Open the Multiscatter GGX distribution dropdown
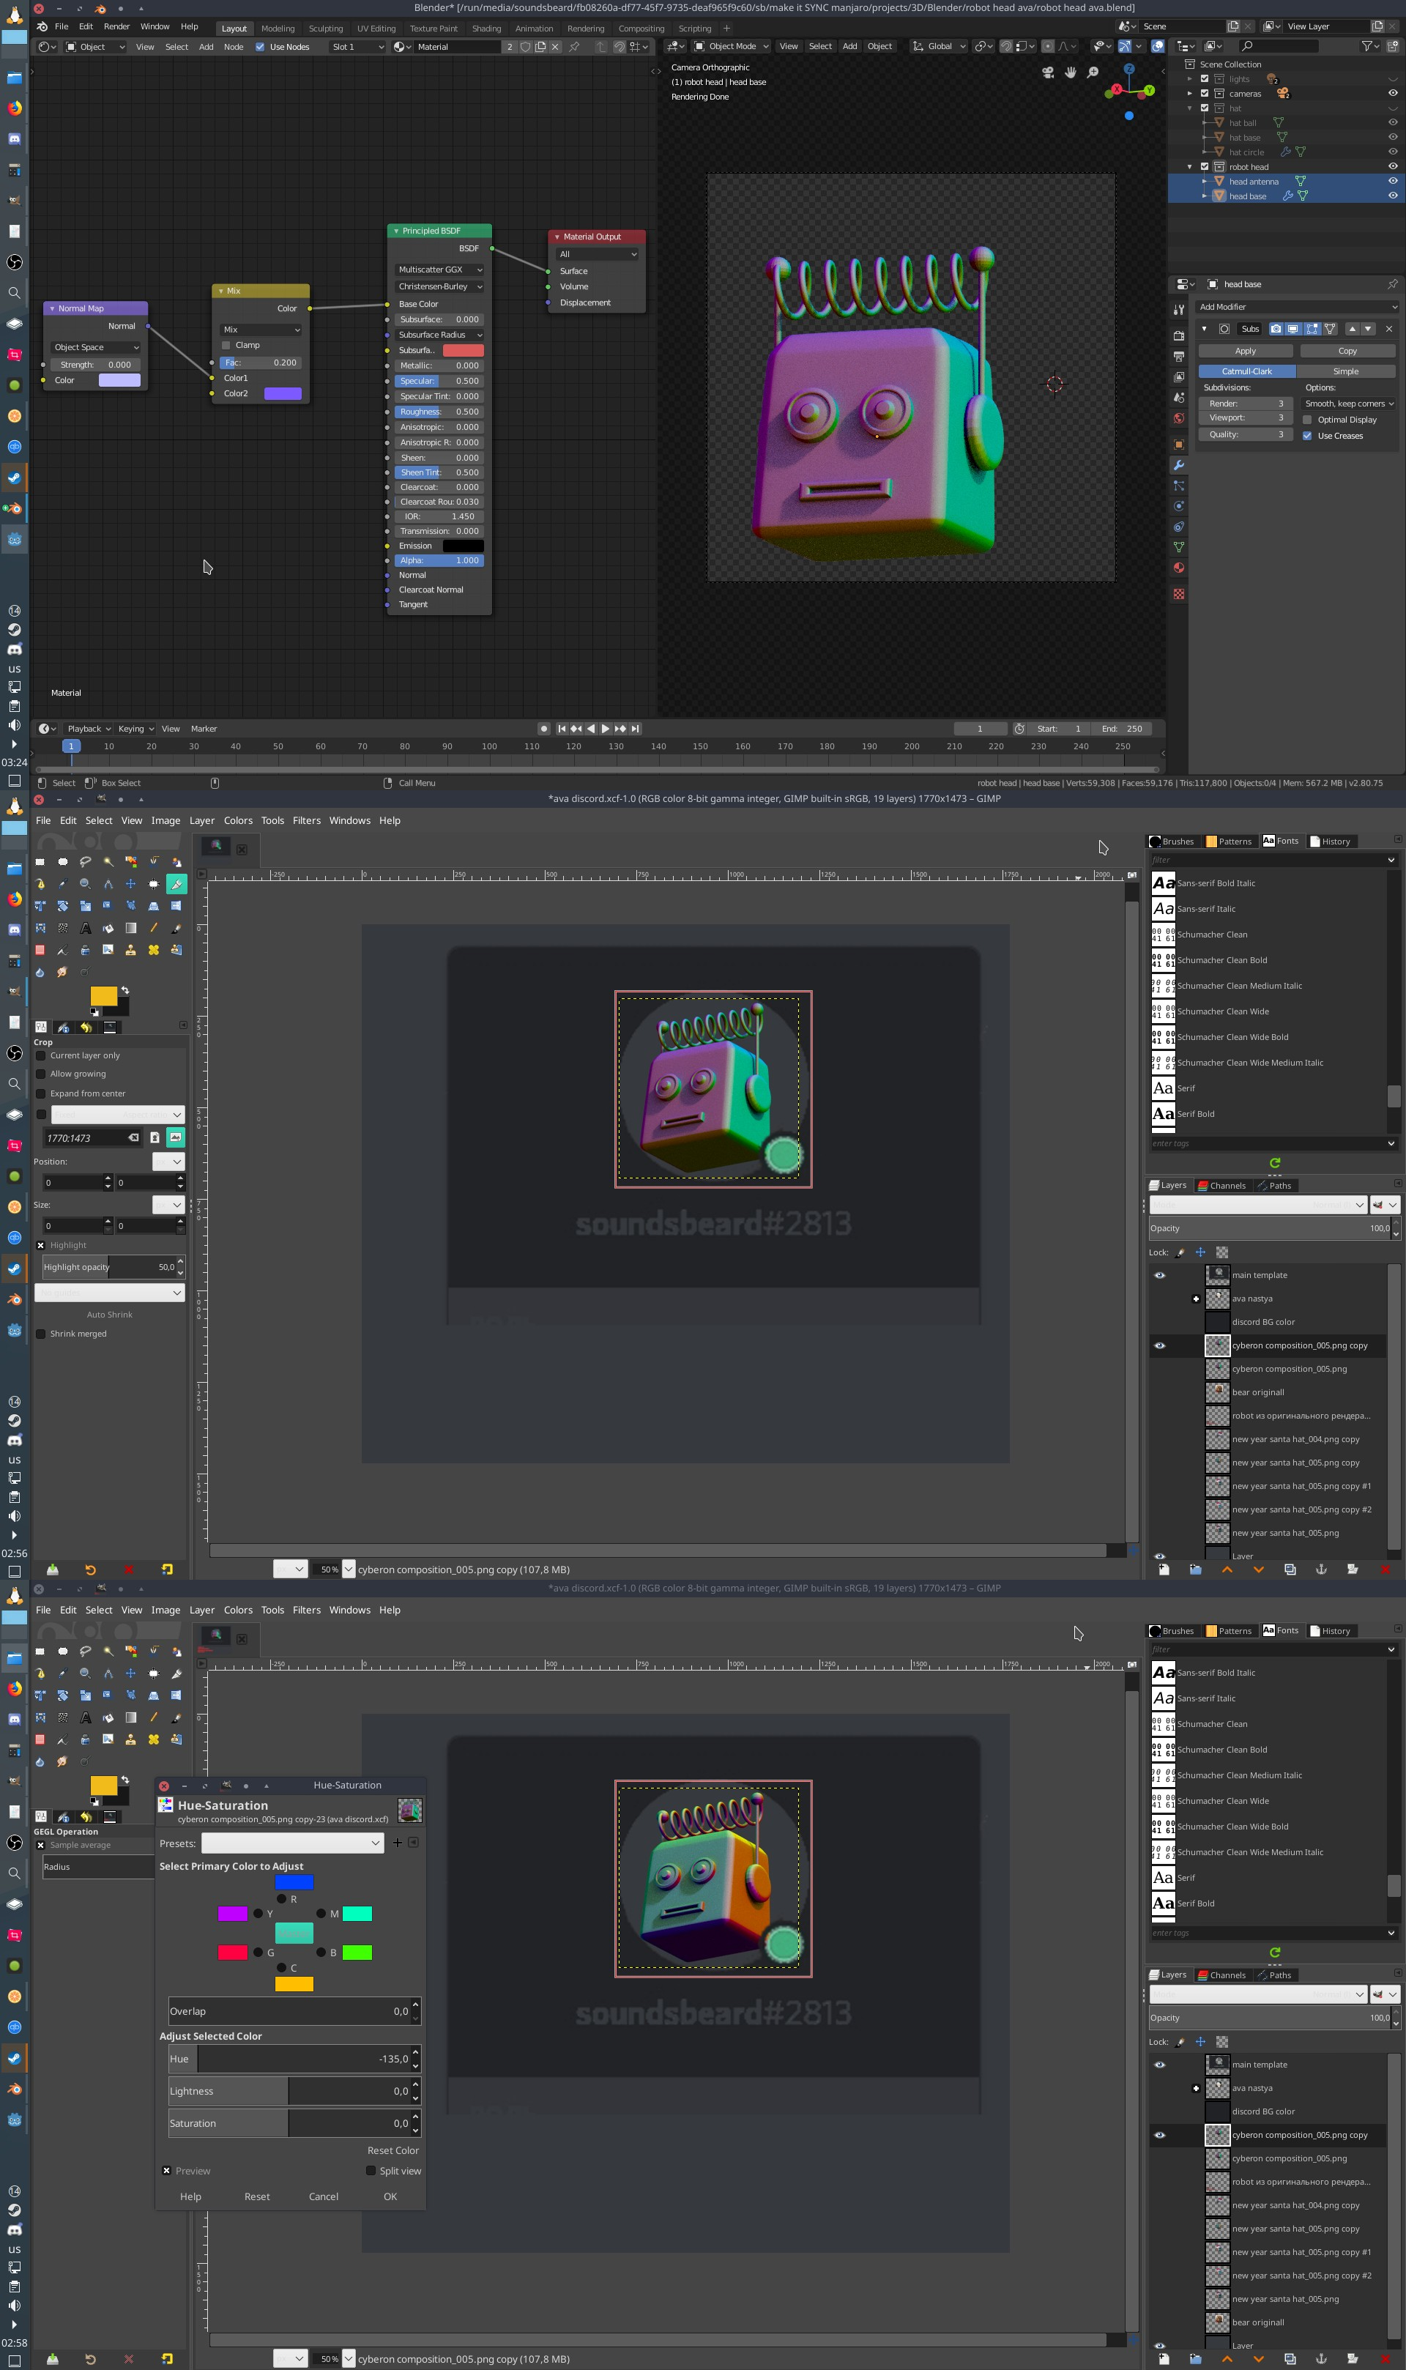The width and height of the screenshot is (1406, 2370). [439, 270]
